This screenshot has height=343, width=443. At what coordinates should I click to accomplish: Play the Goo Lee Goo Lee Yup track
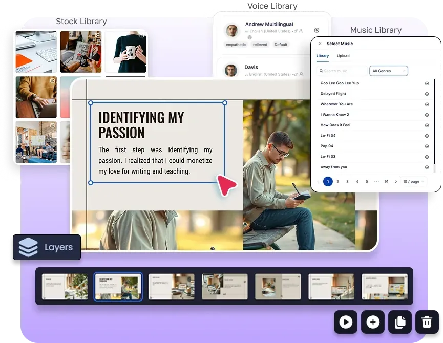click(427, 83)
